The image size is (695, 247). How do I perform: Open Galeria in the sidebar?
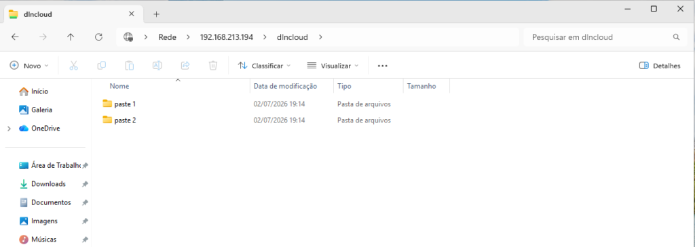36,110
